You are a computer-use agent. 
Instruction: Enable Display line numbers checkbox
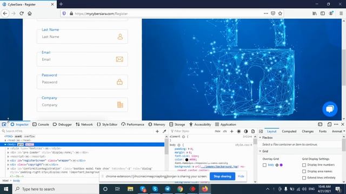pyautogui.click(x=304, y=165)
